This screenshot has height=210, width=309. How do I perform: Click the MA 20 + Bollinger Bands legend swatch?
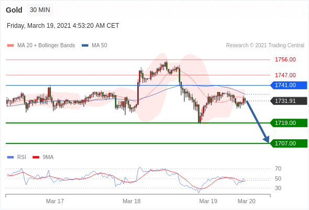click(10, 46)
